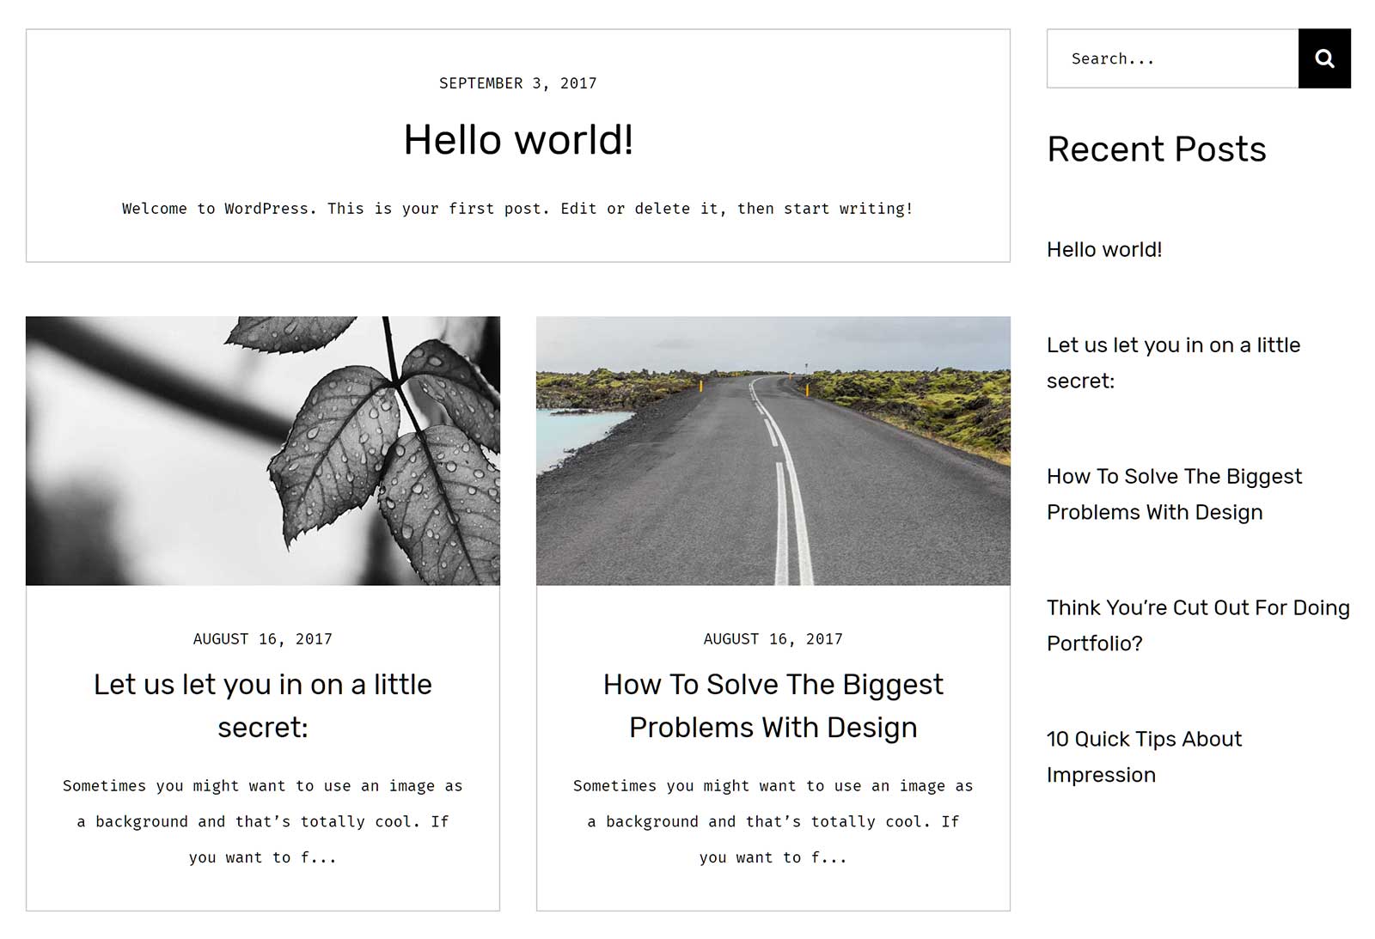Open the "Hello world!" post title
This screenshot has height=939, width=1375.
point(518,140)
